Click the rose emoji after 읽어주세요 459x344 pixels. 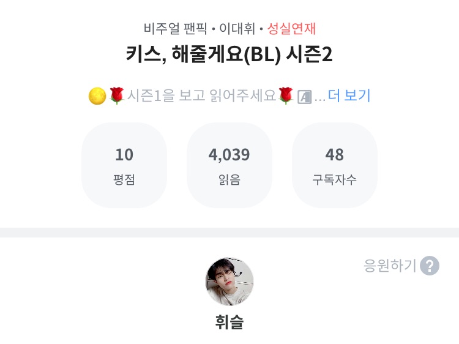286,96
